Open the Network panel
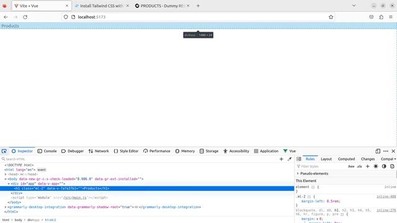The image size is (397, 223). [x=99, y=151]
